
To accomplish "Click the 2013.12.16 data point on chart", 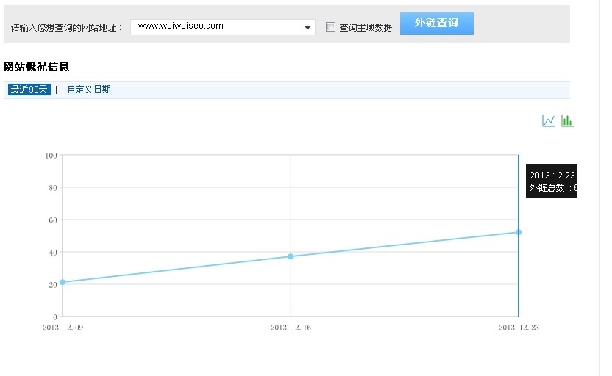I will coord(291,256).
